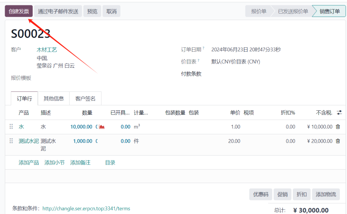Click unit price 20.00 cell
The image size is (347, 214).
234,141
